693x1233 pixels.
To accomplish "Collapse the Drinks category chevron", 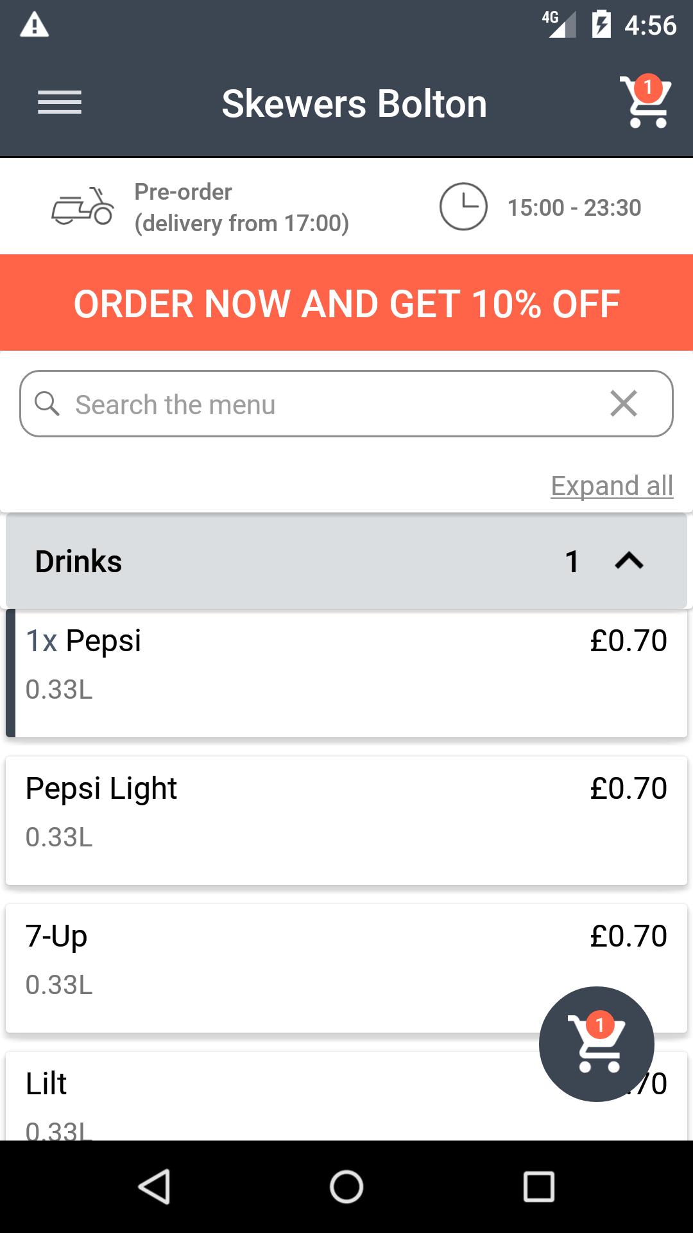I will pos(629,561).
